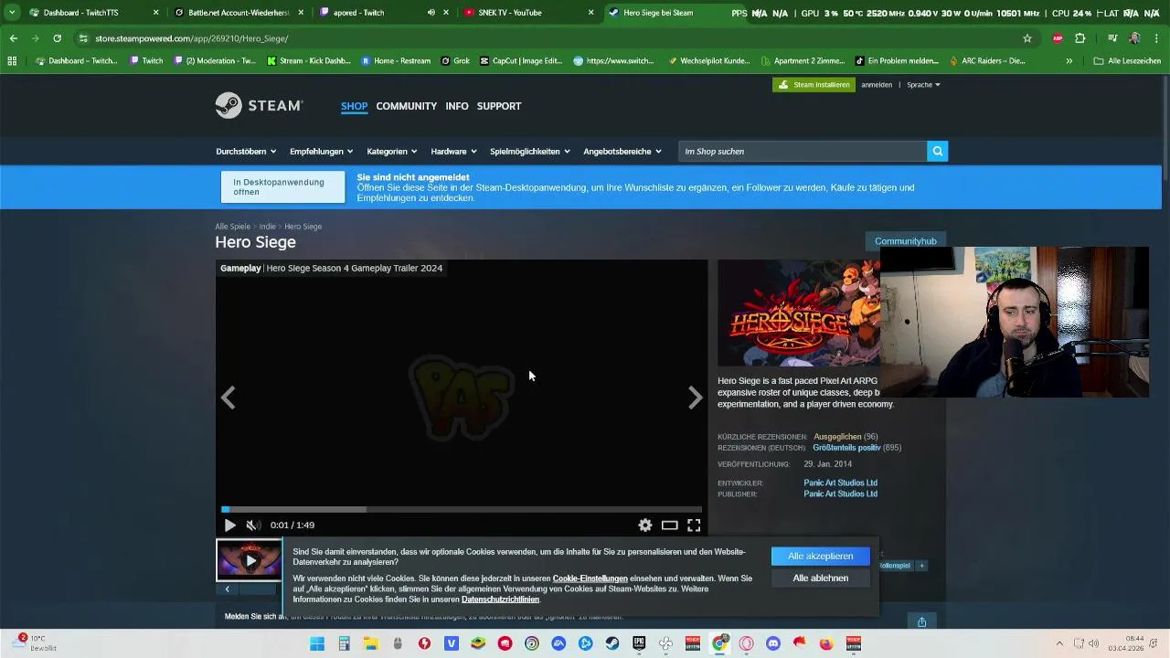Viewport: 1170px width, 658px height.
Task: Open the Datenschutzrichtlinien link
Action: pos(500,600)
